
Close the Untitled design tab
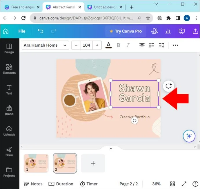click(x=121, y=7)
